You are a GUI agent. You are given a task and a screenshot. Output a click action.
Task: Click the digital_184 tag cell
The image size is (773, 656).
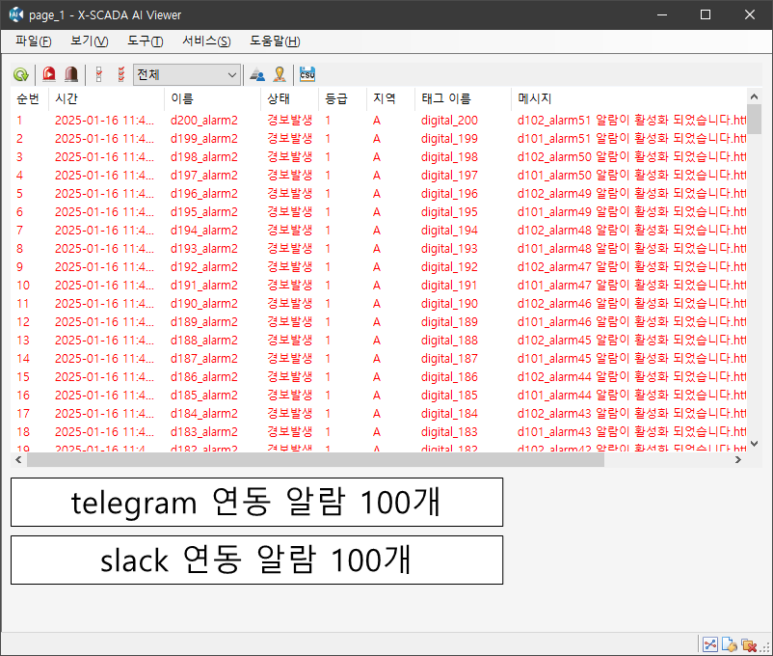449,413
